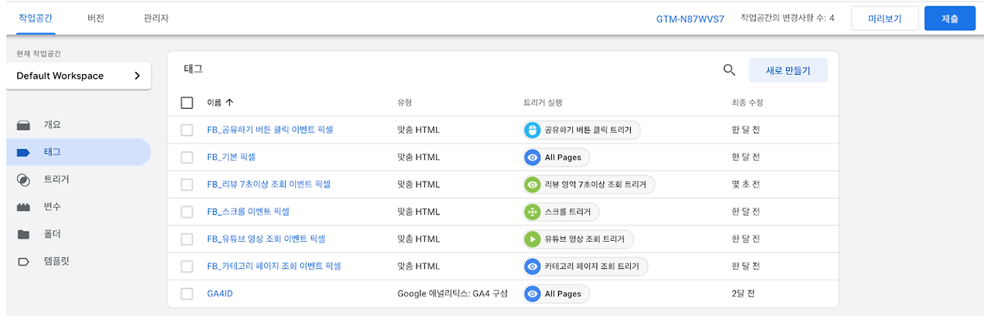Click the 몇 초 전 last-modified cell
This screenshot has height=322, width=991.
(746, 185)
